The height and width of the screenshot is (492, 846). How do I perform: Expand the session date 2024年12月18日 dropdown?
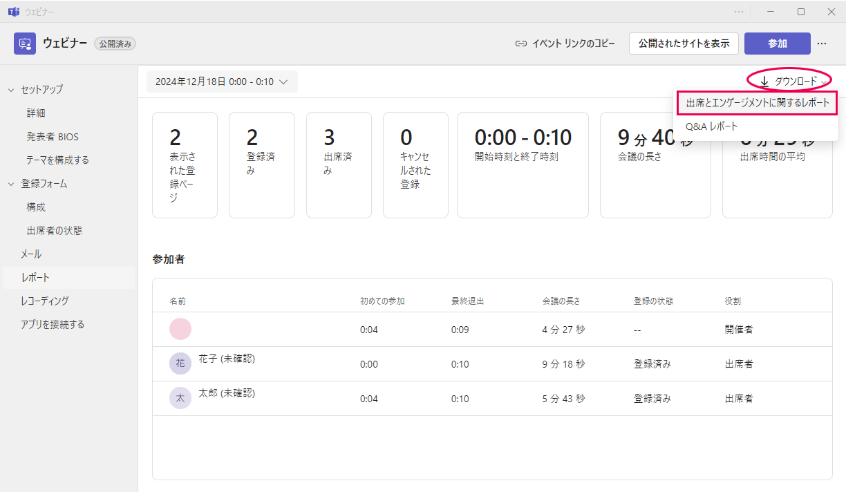(x=222, y=82)
